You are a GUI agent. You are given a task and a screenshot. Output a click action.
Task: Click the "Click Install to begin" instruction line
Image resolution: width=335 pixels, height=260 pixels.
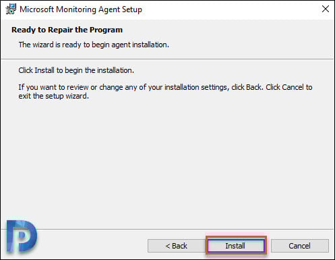coord(76,70)
